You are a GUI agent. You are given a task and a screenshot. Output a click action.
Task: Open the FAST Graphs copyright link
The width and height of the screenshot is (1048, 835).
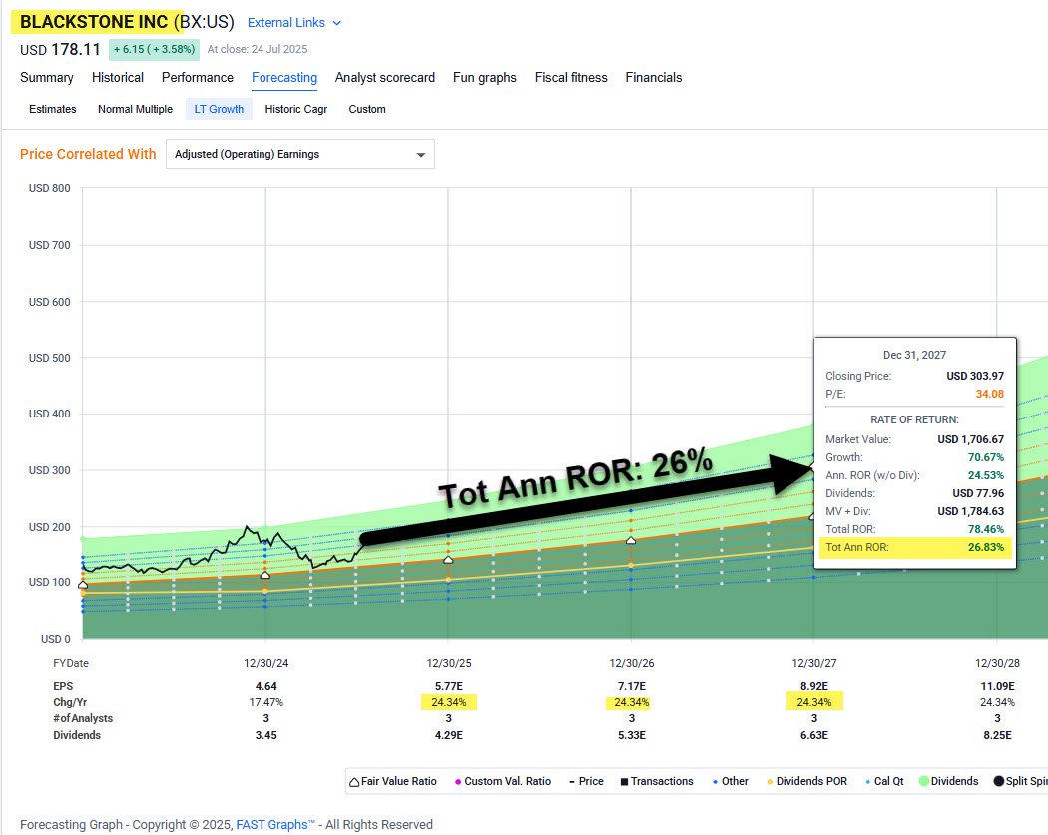click(x=274, y=825)
